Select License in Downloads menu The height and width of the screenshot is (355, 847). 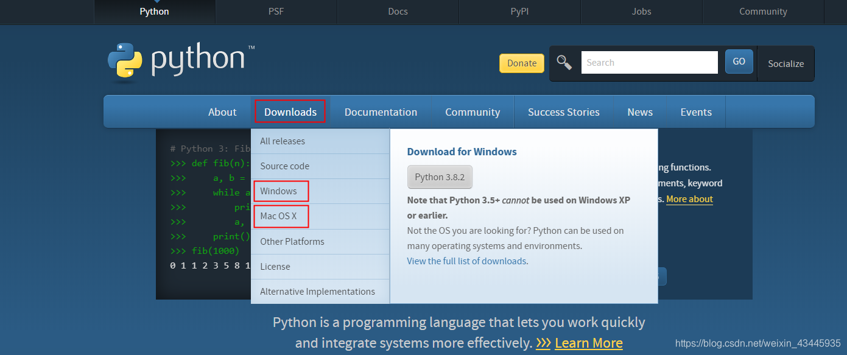click(320, 267)
